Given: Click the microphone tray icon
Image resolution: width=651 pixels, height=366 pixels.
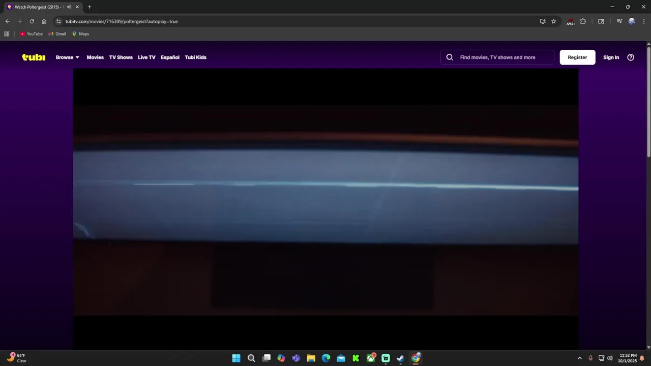Looking at the screenshot, I should (x=590, y=358).
